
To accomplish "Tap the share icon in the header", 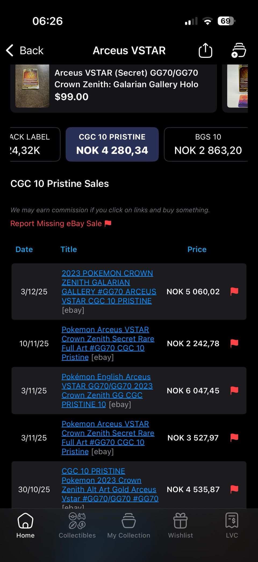I will click(x=205, y=50).
